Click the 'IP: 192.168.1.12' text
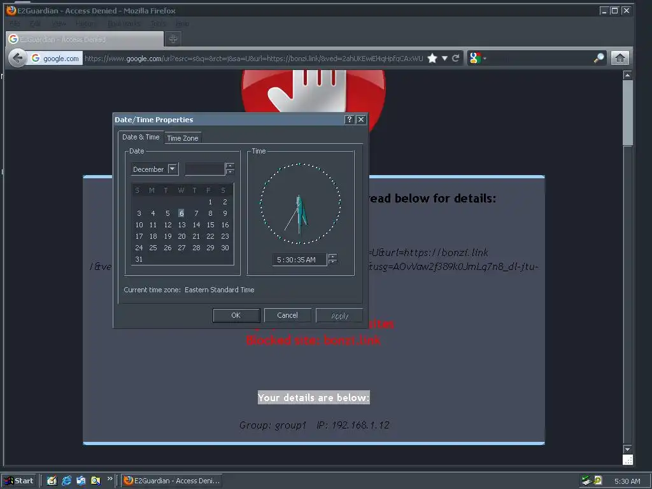This screenshot has width=652, height=489. pyautogui.click(x=353, y=425)
